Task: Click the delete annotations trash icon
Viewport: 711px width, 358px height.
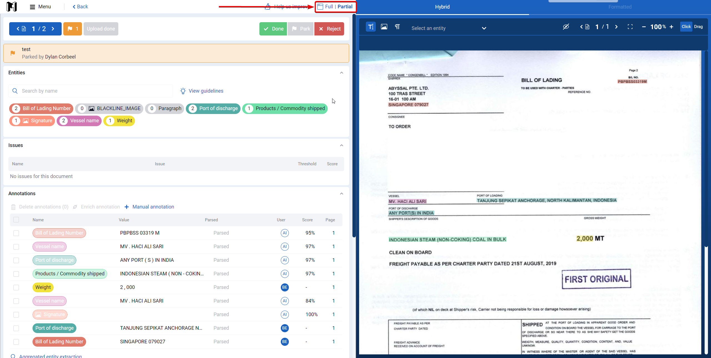Action: click(x=13, y=207)
